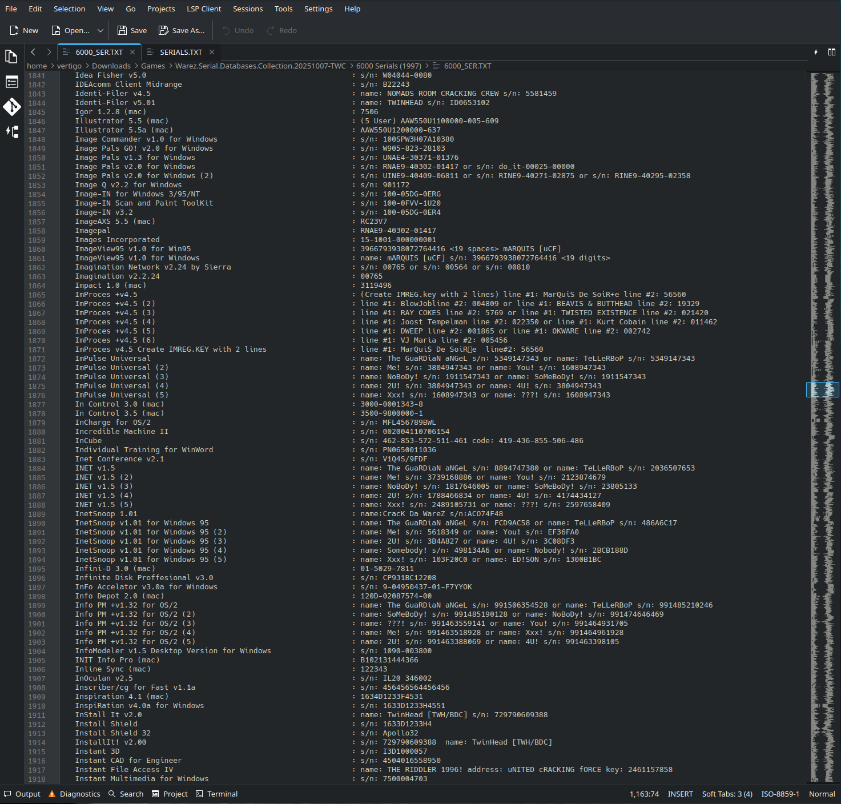Click the home breadcrumb segment
This screenshot has height=804, width=841.
37,66
